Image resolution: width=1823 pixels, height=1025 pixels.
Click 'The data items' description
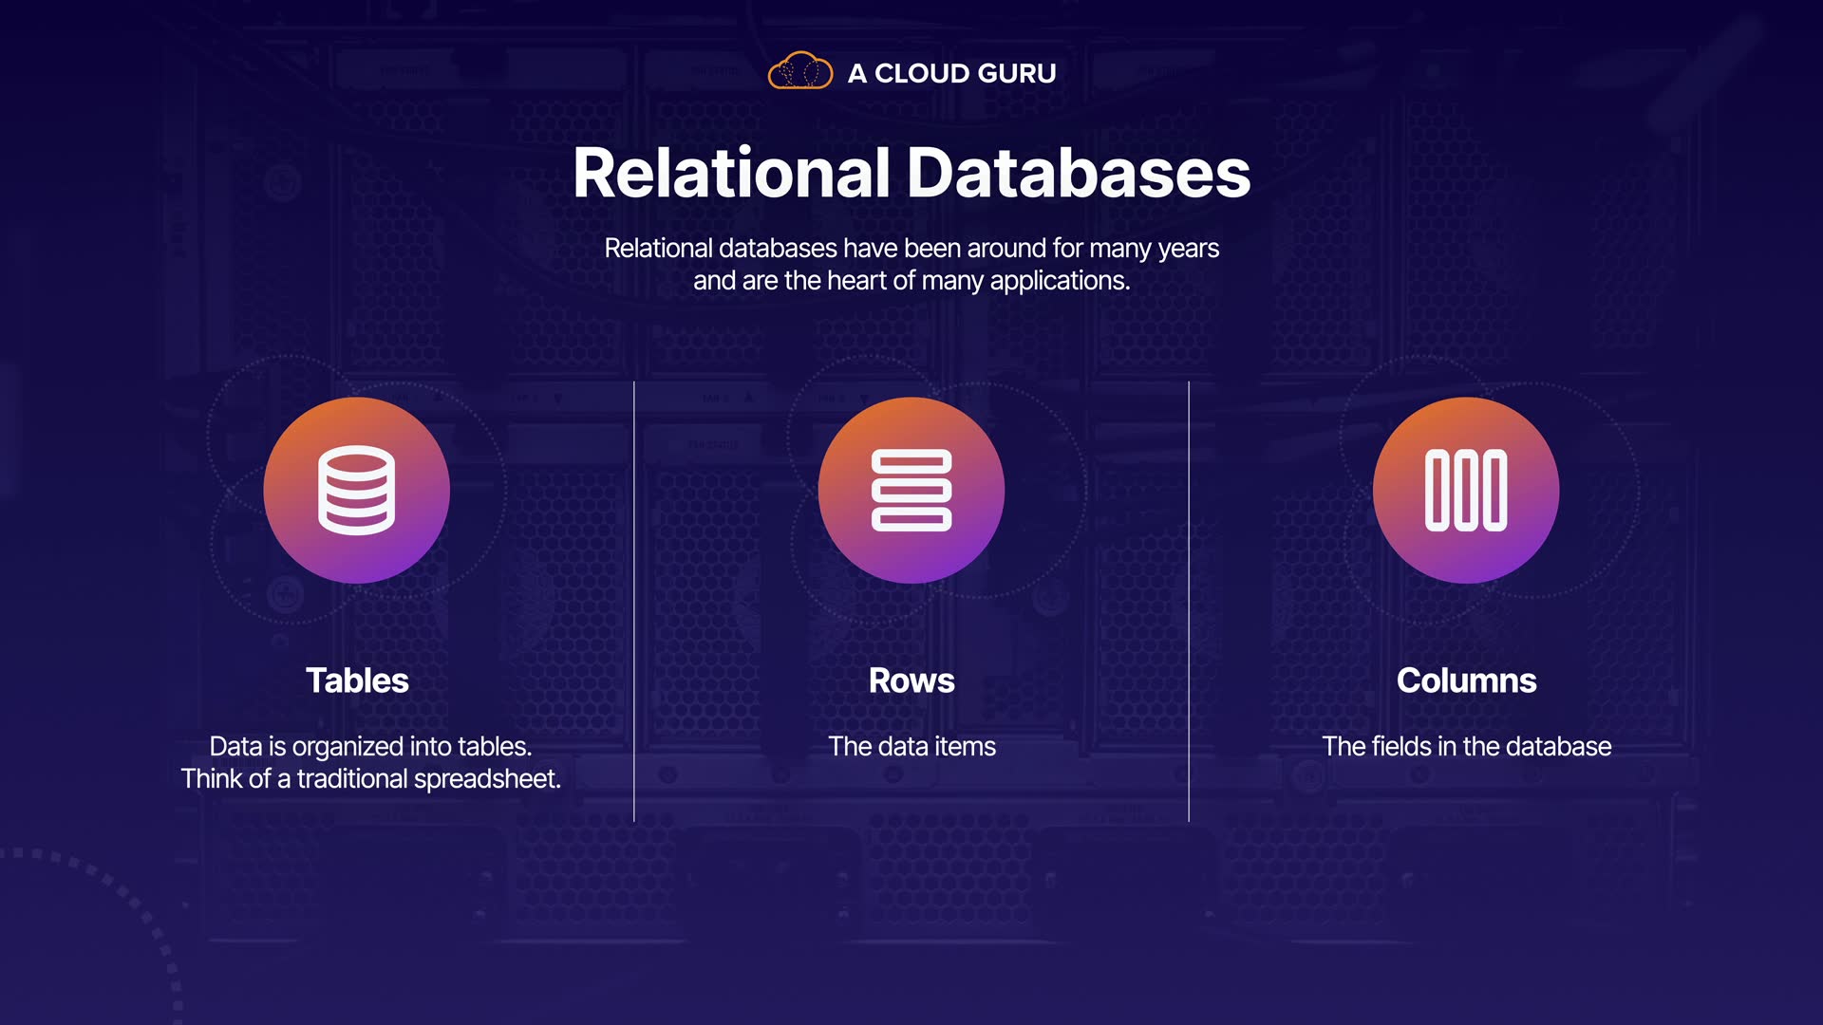click(911, 746)
